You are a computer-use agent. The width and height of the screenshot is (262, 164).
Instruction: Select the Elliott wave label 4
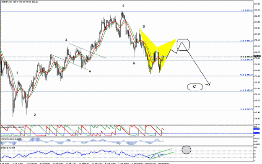click(x=90, y=71)
